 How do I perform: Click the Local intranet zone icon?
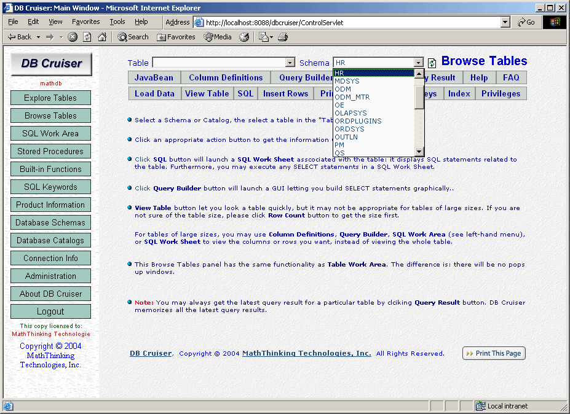[481, 406]
